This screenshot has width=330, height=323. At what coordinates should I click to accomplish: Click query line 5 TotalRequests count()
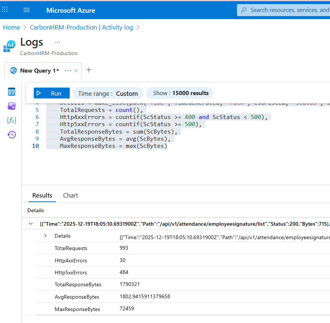click(101, 110)
